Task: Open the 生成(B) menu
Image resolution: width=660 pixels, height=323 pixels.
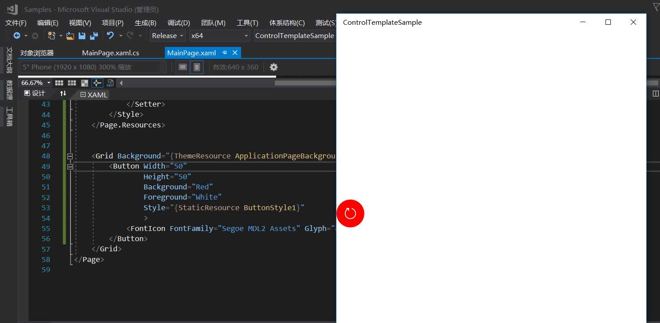Action: pyautogui.click(x=145, y=23)
